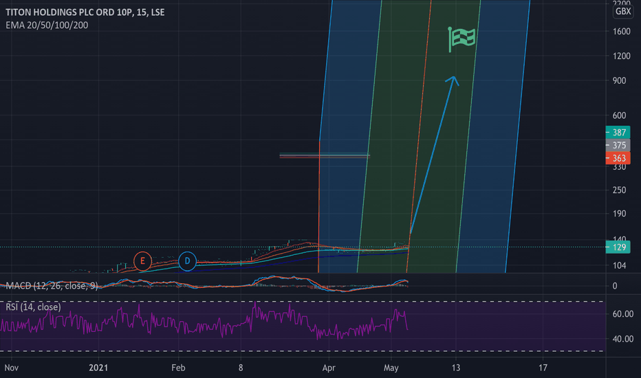Viewport: 641px width, 378px height.
Task: Select the blue projection arrow drawing
Action: [433, 155]
